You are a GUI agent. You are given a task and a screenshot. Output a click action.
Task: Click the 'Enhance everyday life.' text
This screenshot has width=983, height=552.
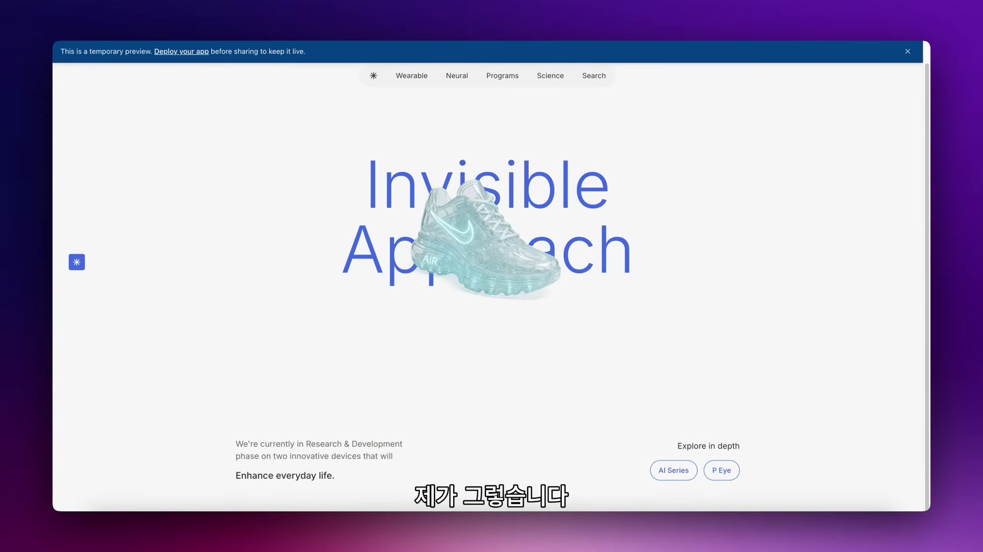[x=285, y=475]
